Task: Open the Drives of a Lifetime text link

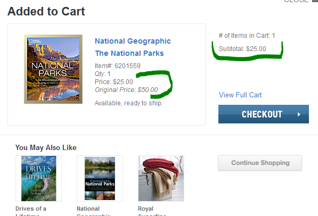Action: tap(31, 211)
